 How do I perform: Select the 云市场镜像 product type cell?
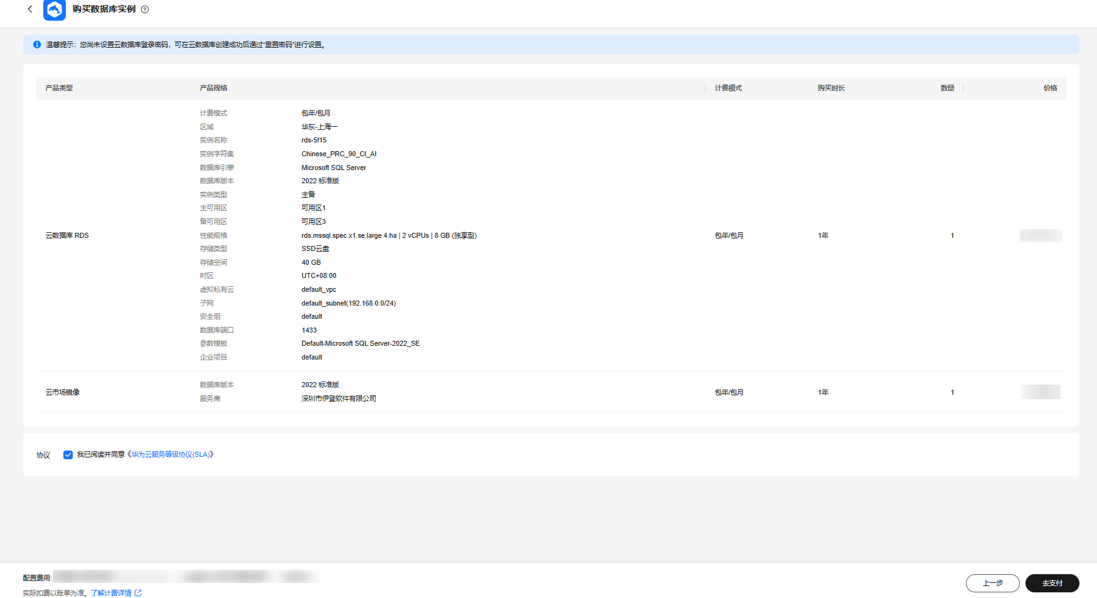click(x=63, y=392)
